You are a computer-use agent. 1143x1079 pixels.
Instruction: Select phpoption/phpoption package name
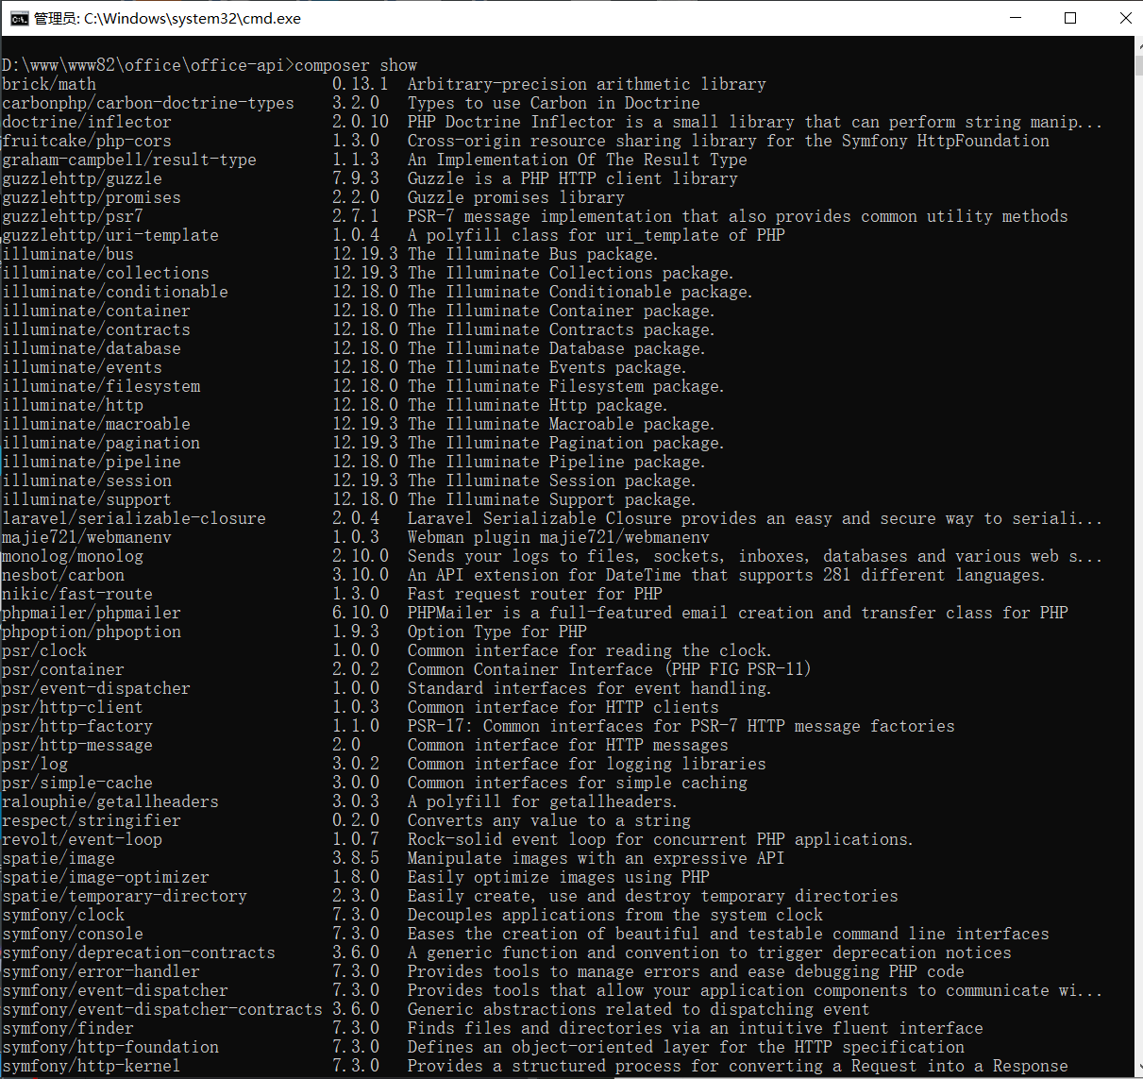click(92, 632)
